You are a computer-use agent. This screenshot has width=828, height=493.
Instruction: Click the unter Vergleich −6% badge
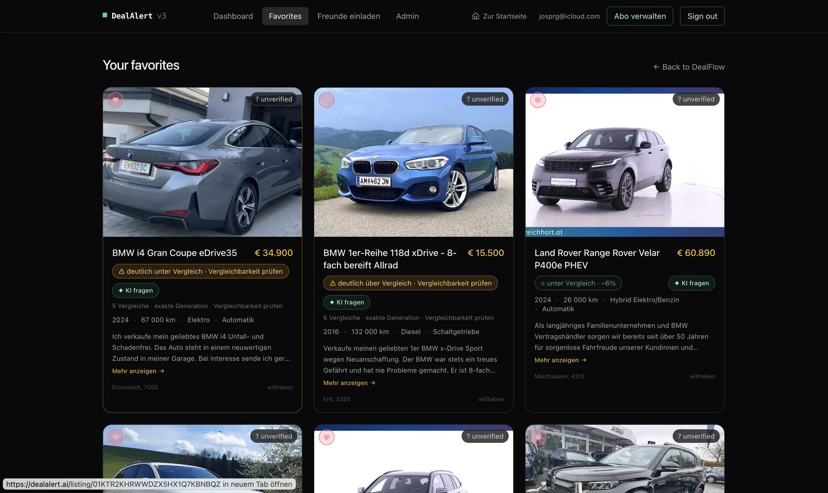pos(578,283)
